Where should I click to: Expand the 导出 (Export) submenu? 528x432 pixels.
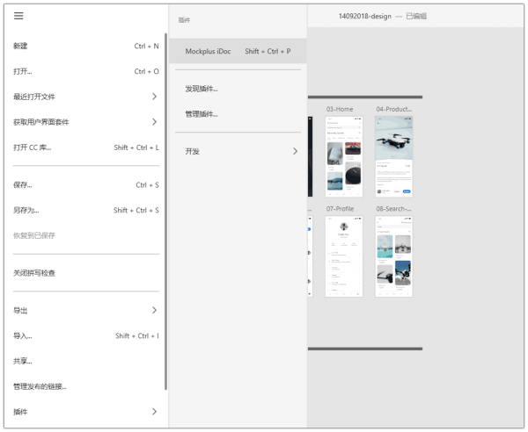click(154, 311)
